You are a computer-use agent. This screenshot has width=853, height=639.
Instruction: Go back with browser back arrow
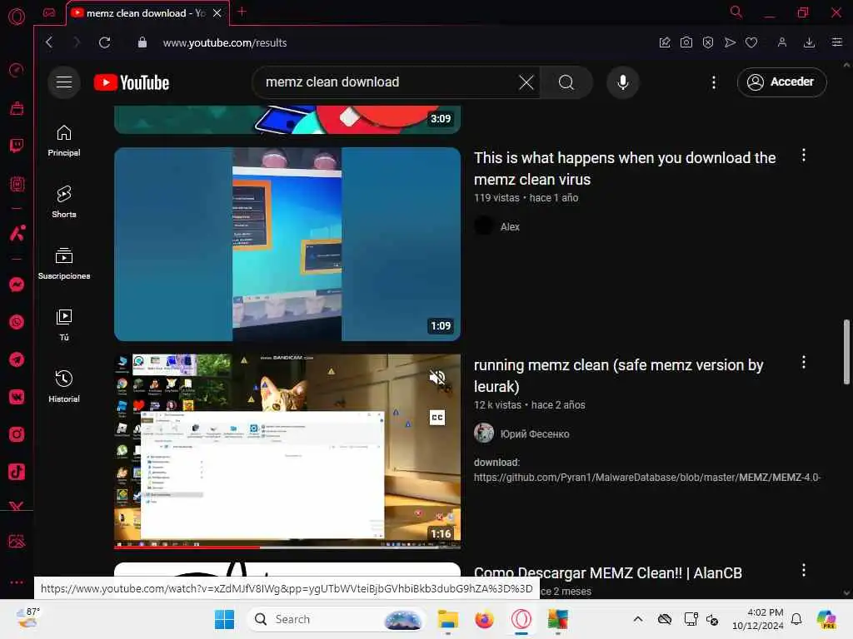tap(49, 42)
